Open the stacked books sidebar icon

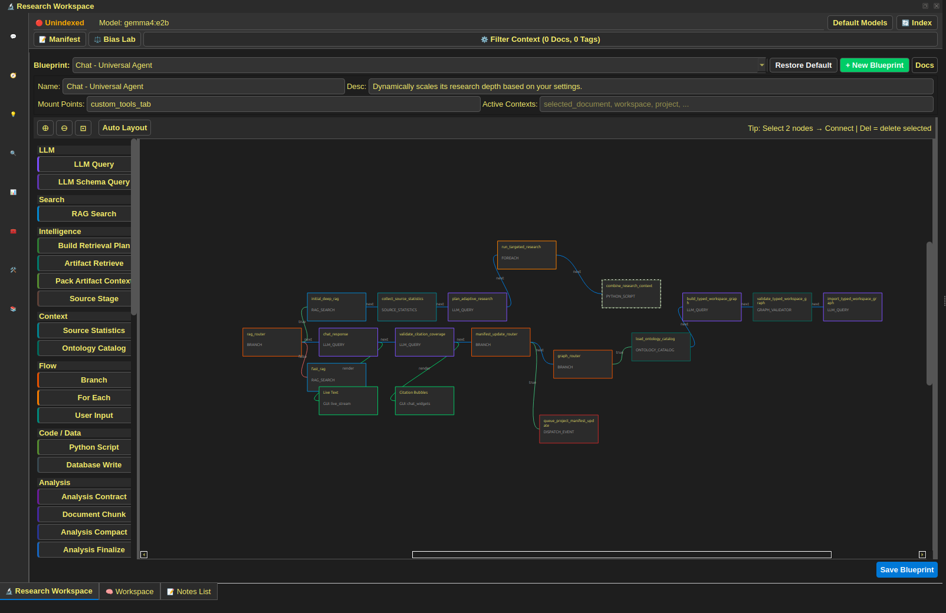13,309
